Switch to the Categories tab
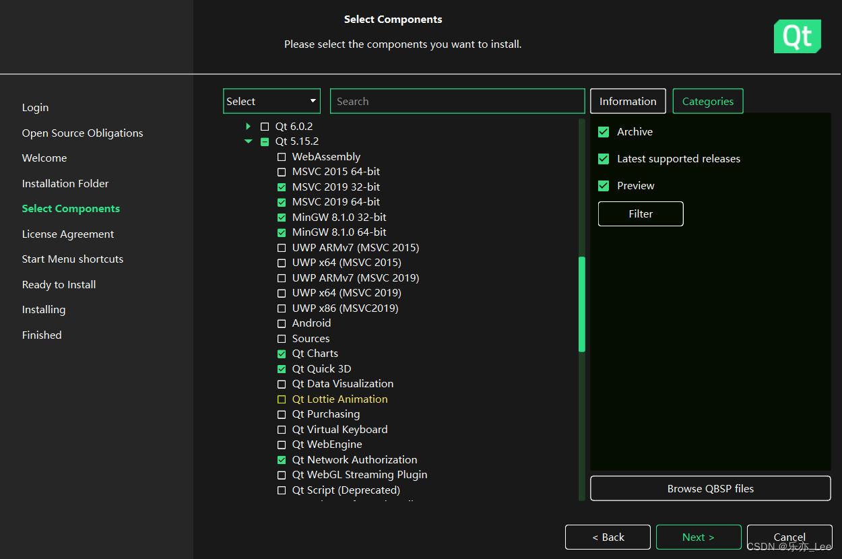842x559 pixels. click(x=708, y=101)
